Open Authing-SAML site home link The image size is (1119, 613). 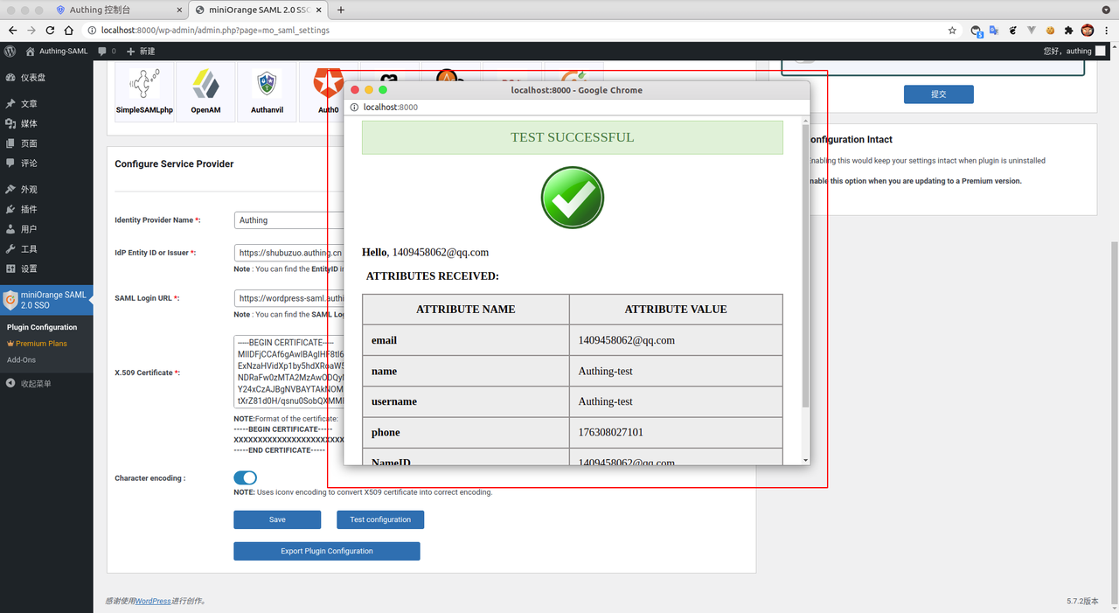click(x=57, y=51)
